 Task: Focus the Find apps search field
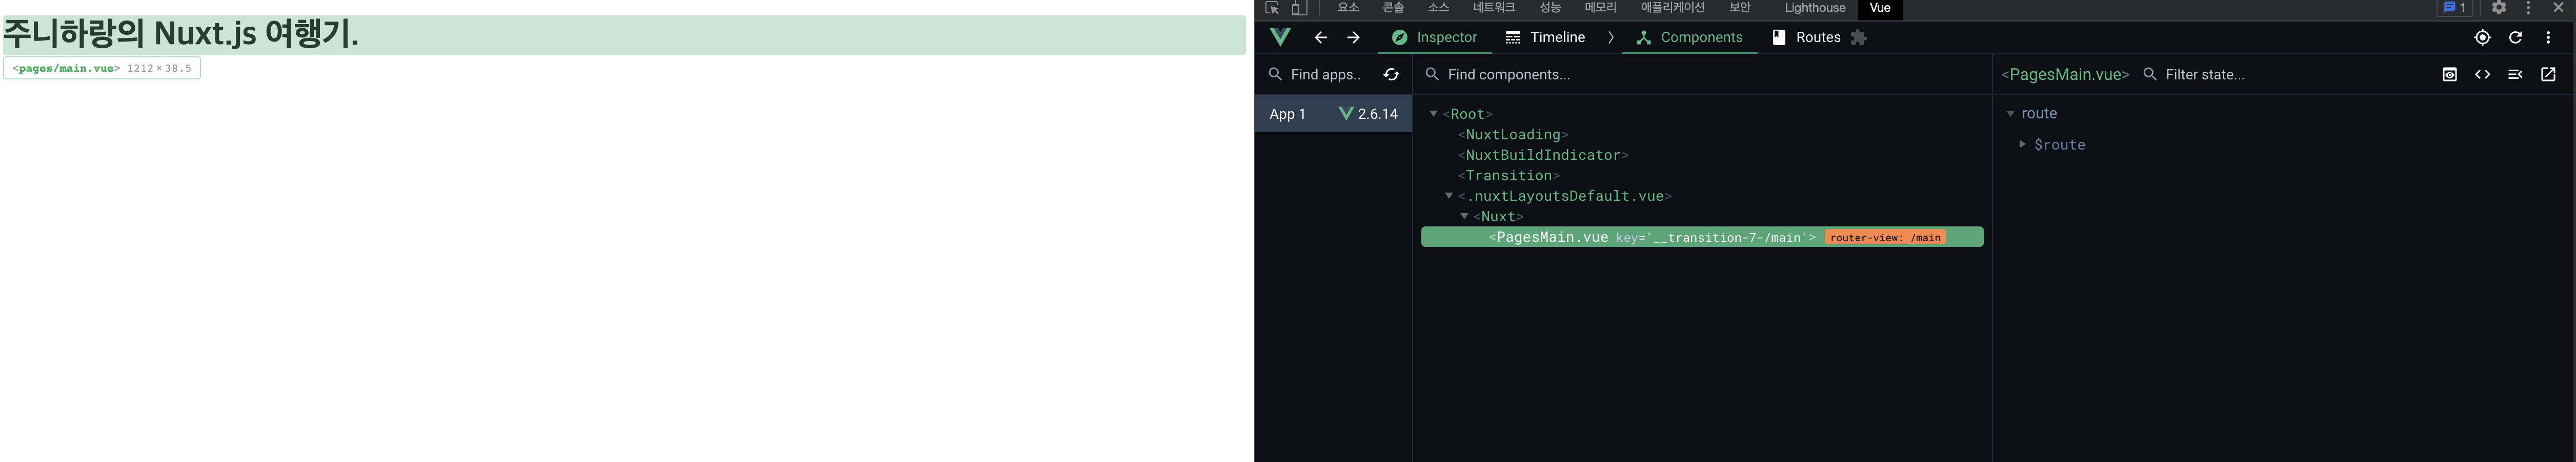pos(1325,74)
